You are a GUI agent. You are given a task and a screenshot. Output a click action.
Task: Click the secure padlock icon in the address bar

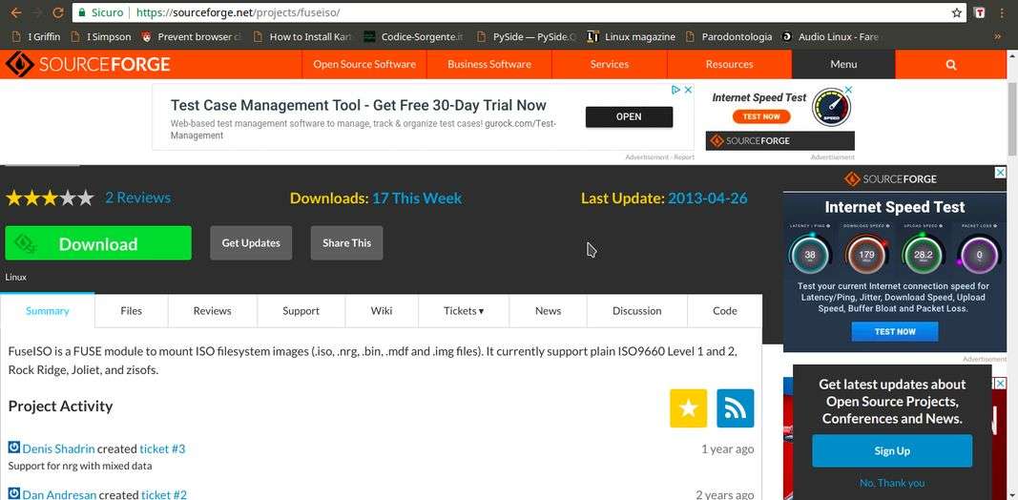pos(80,12)
